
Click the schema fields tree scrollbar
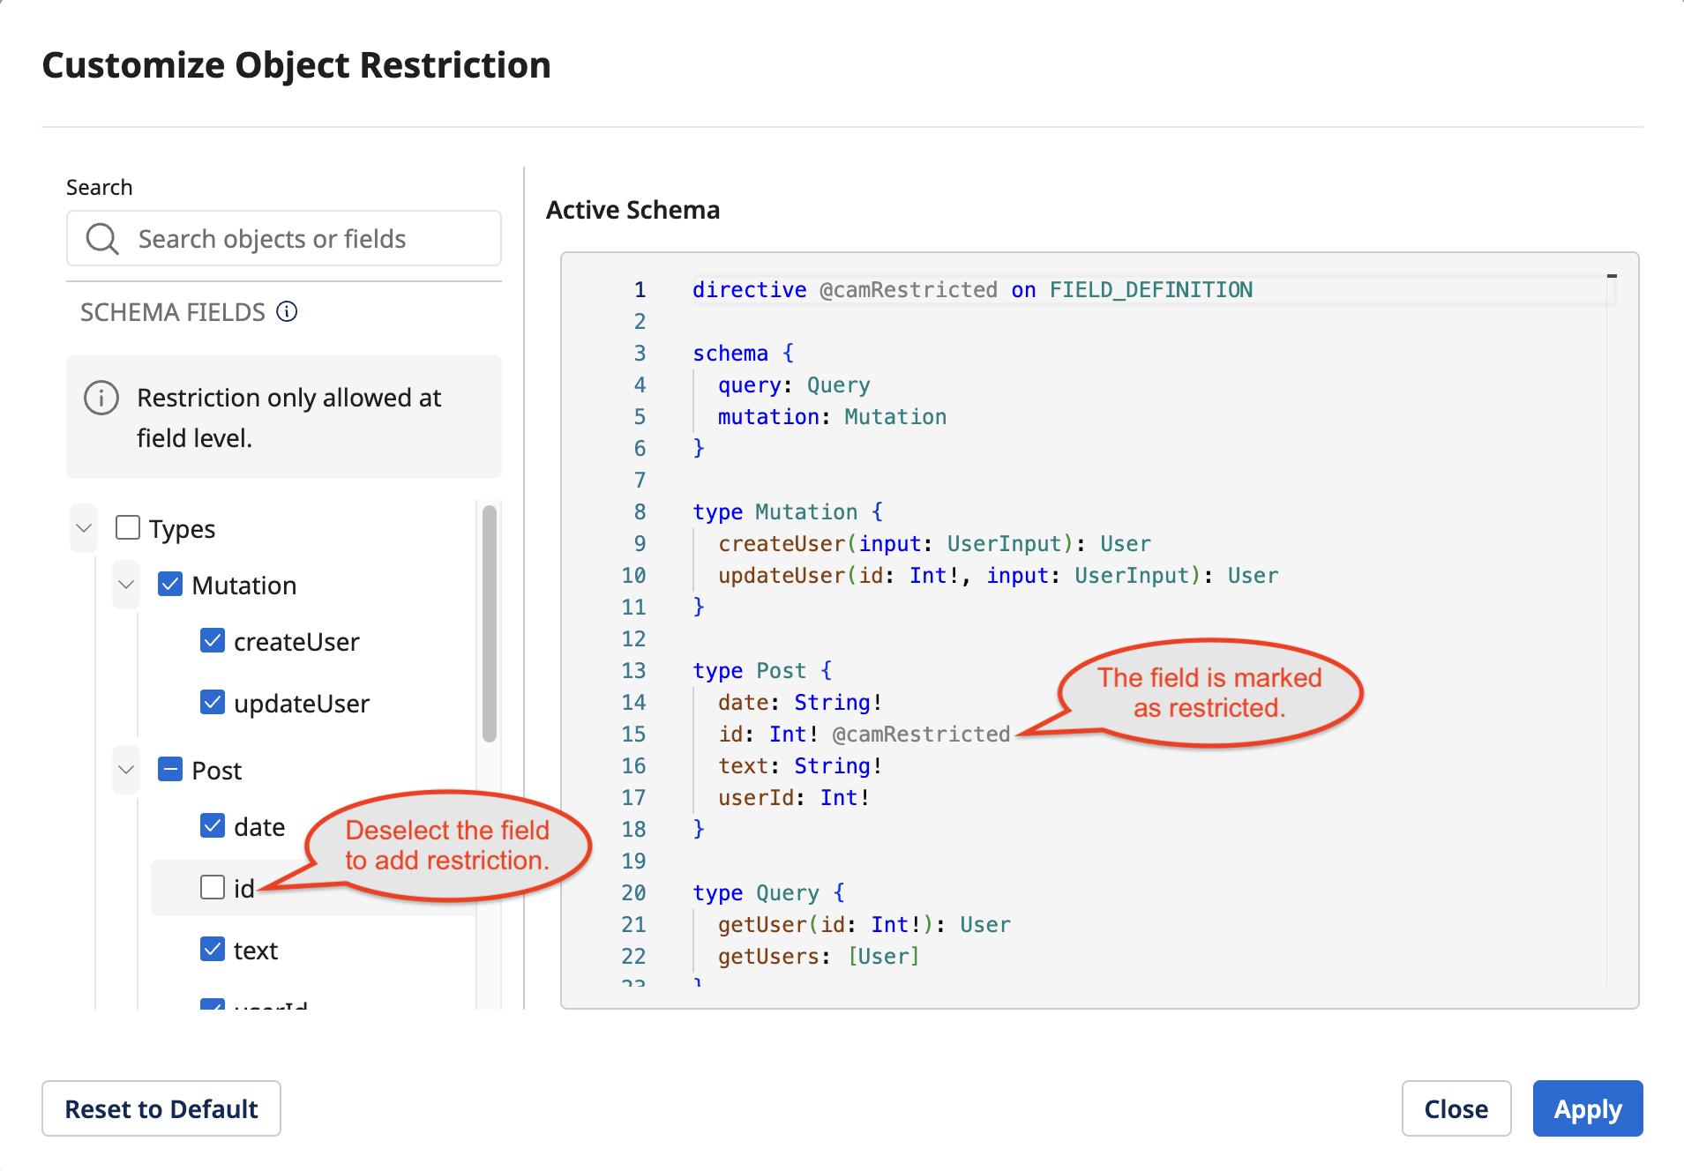490,623
